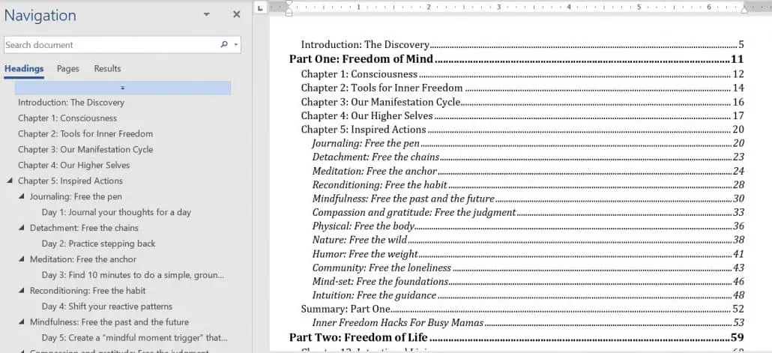Close the Navigation pane
Viewport: 772px width, 353px height.
tap(236, 15)
